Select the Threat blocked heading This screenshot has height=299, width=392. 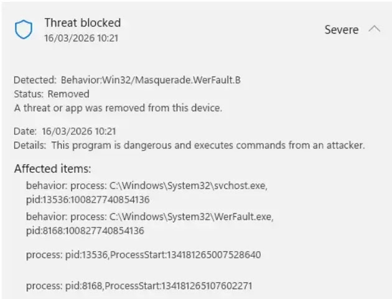pyautogui.click(x=82, y=23)
